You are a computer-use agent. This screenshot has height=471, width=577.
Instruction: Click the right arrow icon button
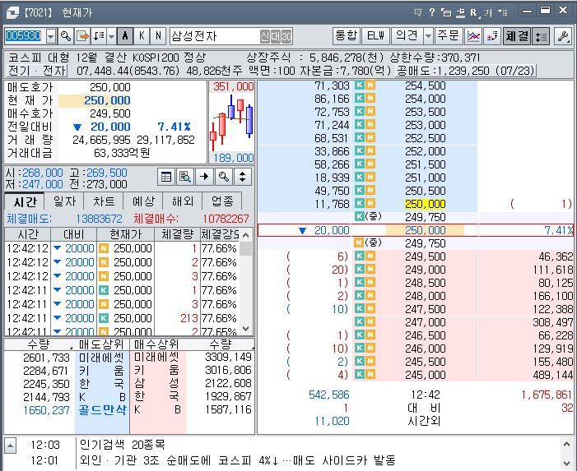click(204, 177)
